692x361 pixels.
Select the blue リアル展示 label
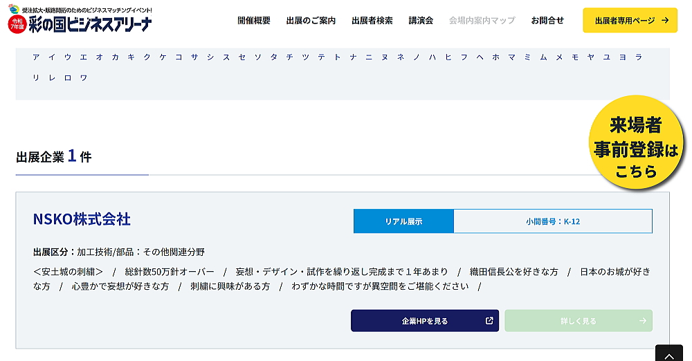coord(403,221)
